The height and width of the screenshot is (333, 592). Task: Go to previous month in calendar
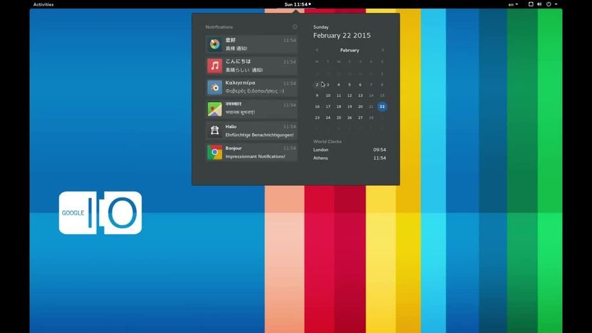point(317,50)
